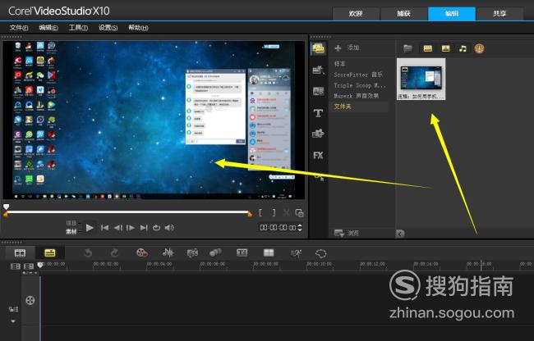This screenshot has height=341, width=534.
Task: Open the 编辑(E) menu
Action: tap(48, 28)
